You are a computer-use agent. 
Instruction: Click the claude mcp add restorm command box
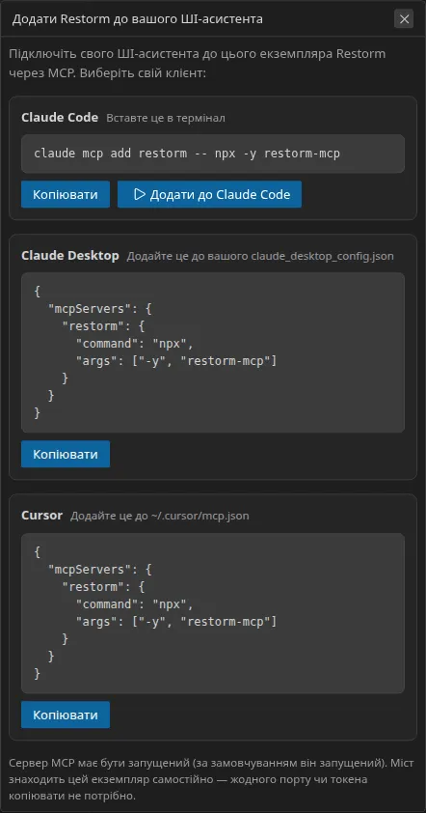213,154
